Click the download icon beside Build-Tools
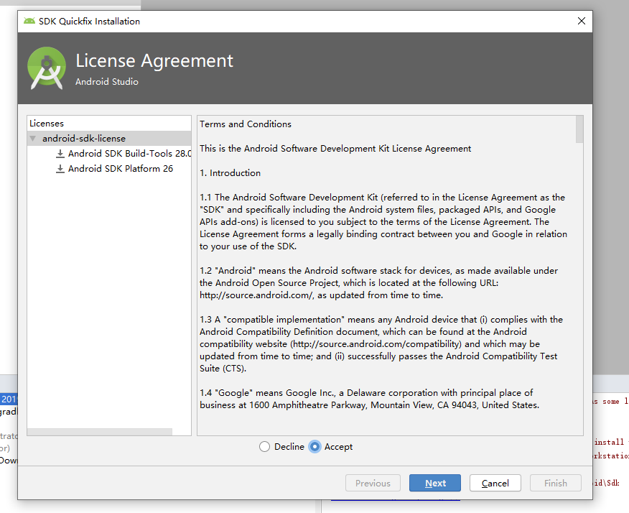Image resolution: width=629 pixels, height=513 pixels. point(60,153)
